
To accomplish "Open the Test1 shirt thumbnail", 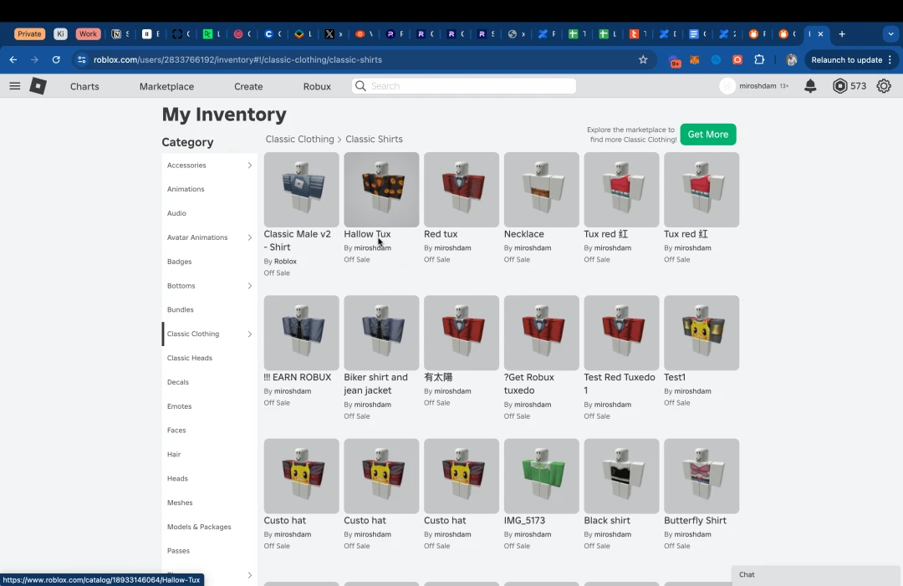I will pyautogui.click(x=701, y=333).
